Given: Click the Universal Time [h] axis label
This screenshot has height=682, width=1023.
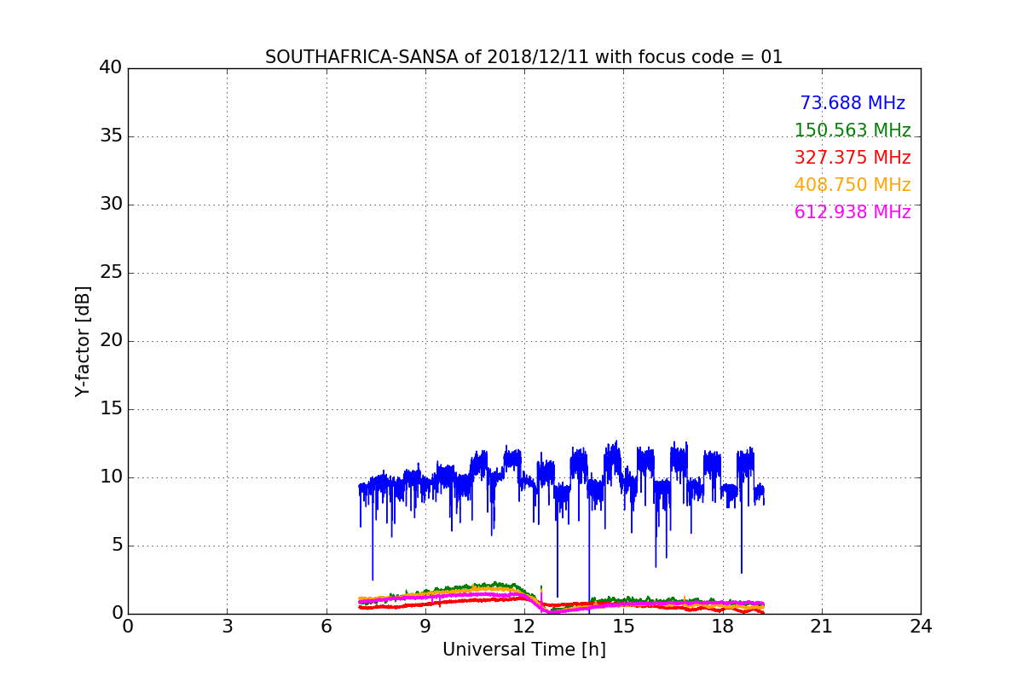Looking at the screenshot, I should pos(523,650).
